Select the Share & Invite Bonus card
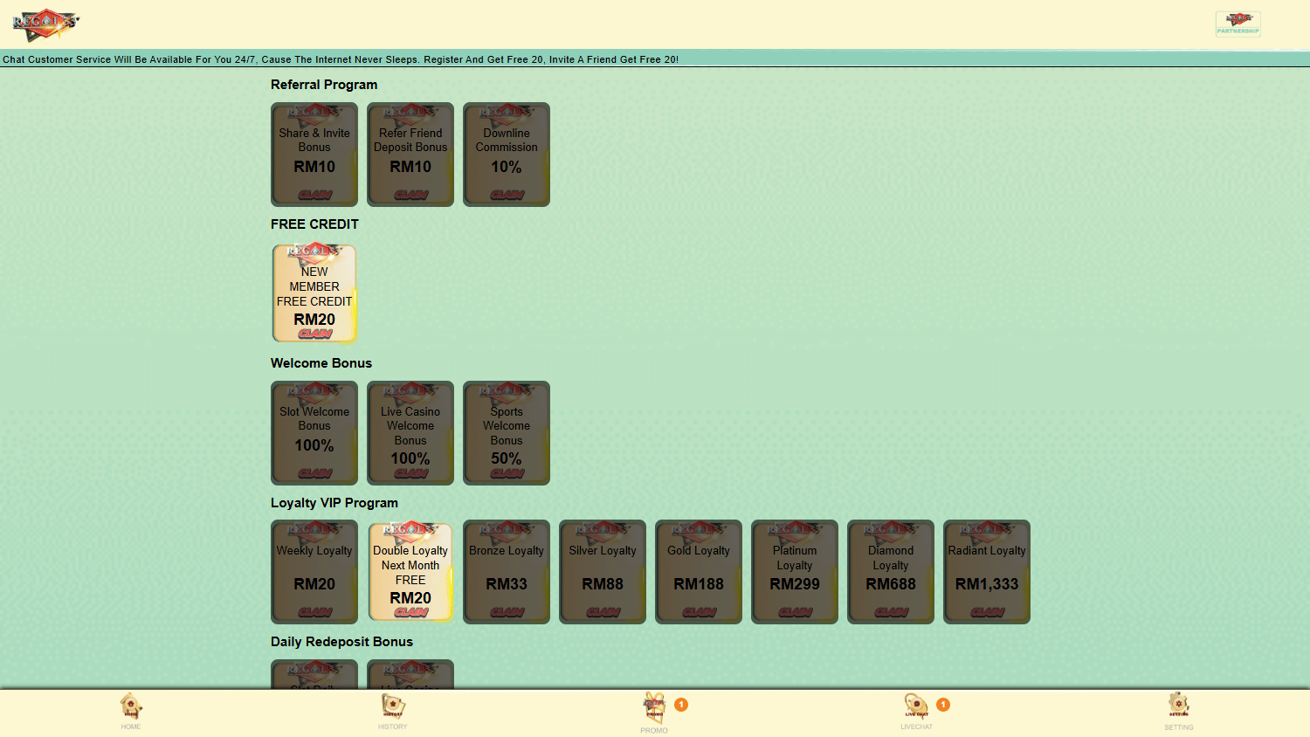This screenshot has height=737, width=1310. click(x=314, y=155)
